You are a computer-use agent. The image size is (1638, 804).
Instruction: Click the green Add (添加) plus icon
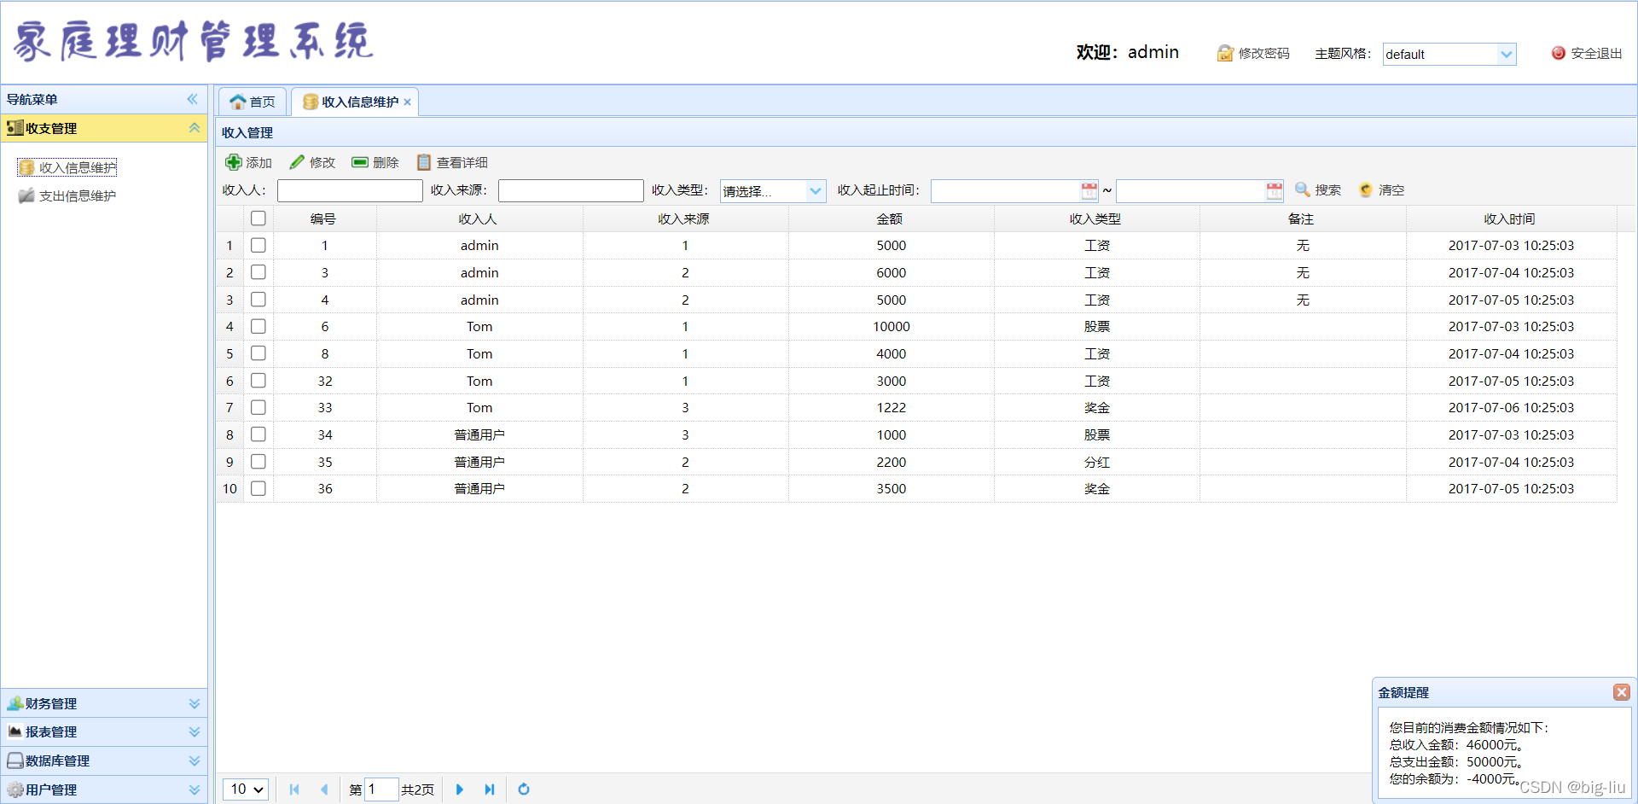pyautogui.click(x=233, y=162)
